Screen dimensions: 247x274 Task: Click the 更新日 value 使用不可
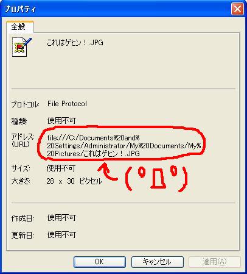tap(61, 235)
